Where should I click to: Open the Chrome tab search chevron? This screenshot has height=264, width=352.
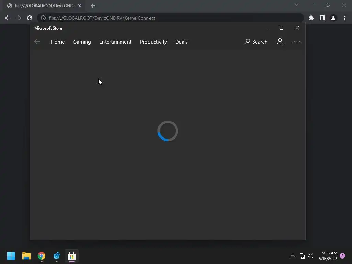tap(297, 5)
